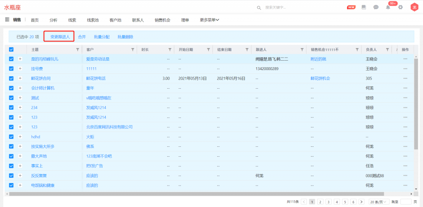This screenshot has width=423, height=207.
Task: Open the 鲜花饼机会 sales opportunity link
Action: (x=320, y=78)
